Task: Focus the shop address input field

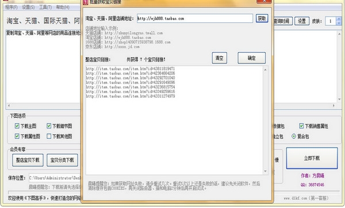Action: 195,18
